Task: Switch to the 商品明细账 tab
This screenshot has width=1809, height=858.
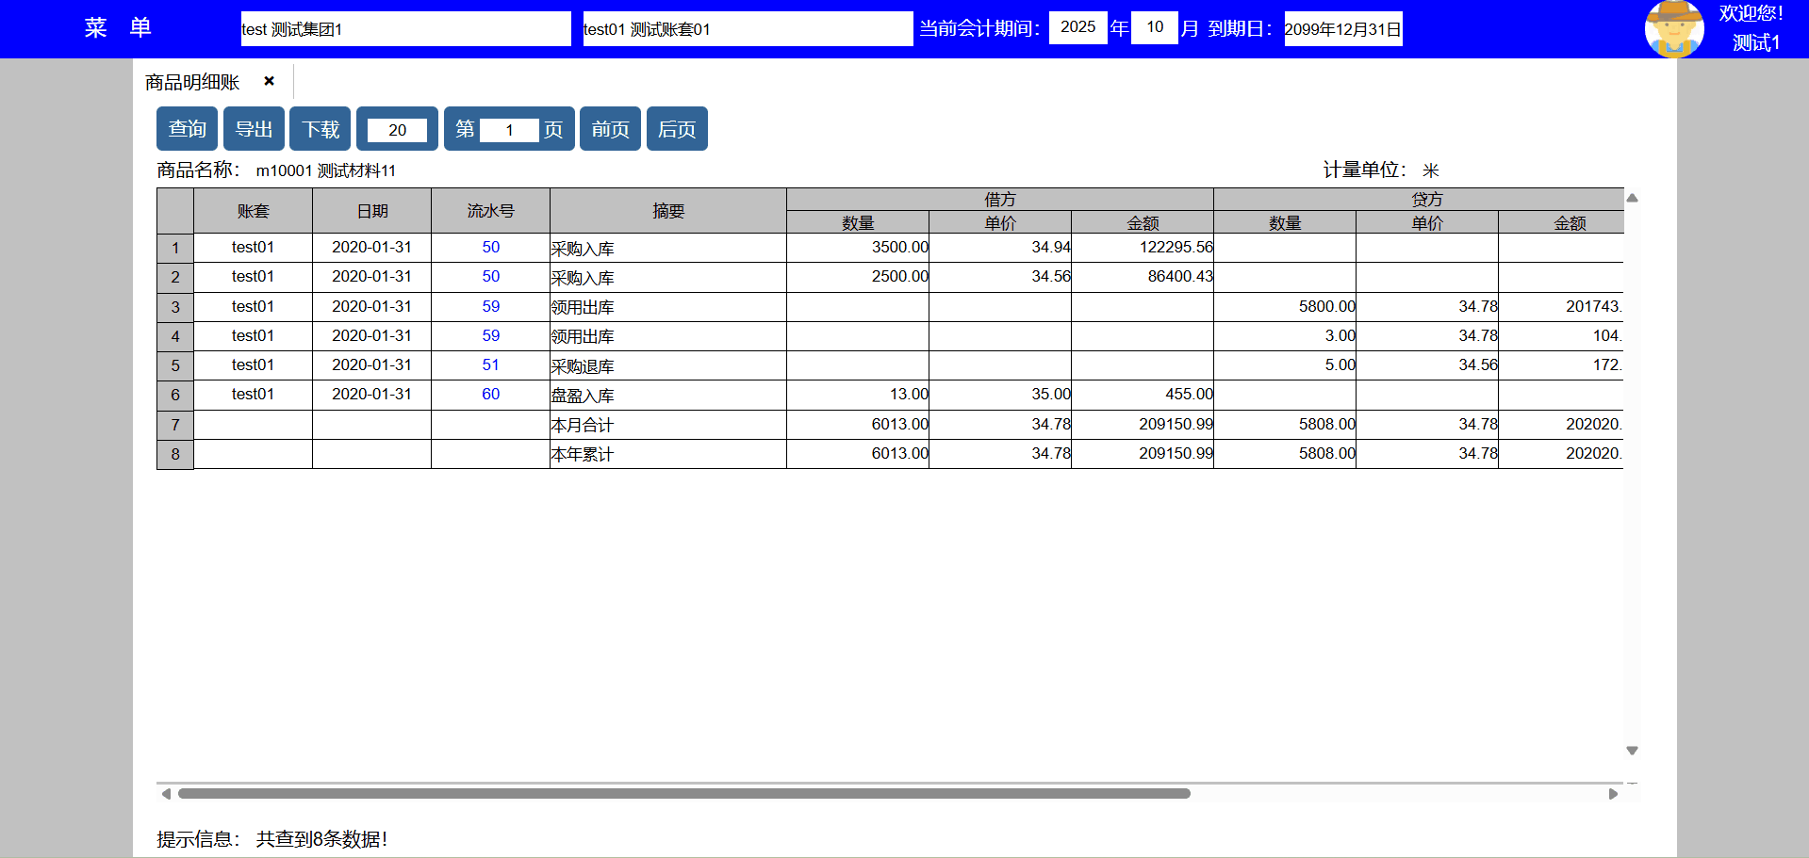Action: point(192,83)
